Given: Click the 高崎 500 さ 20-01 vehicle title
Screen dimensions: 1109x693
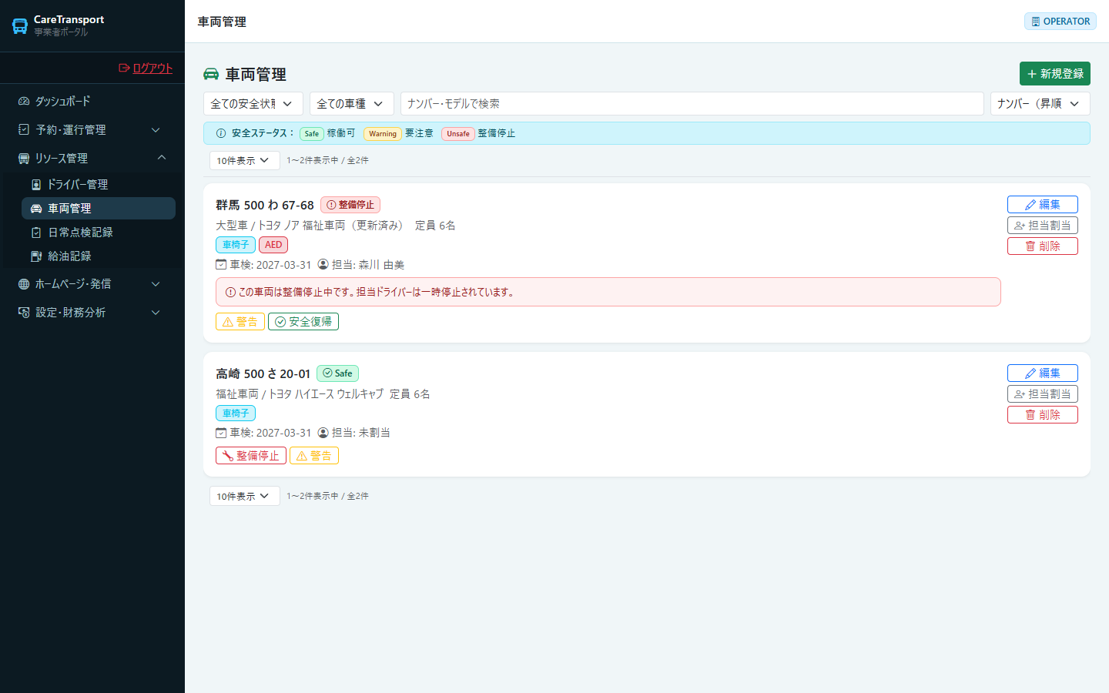Looking at the screenshot, I should click(x=263, y=373).
